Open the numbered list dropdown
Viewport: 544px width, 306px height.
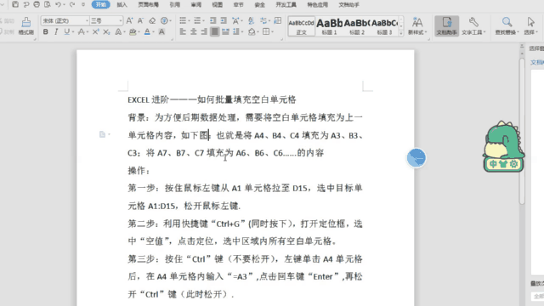203,20
